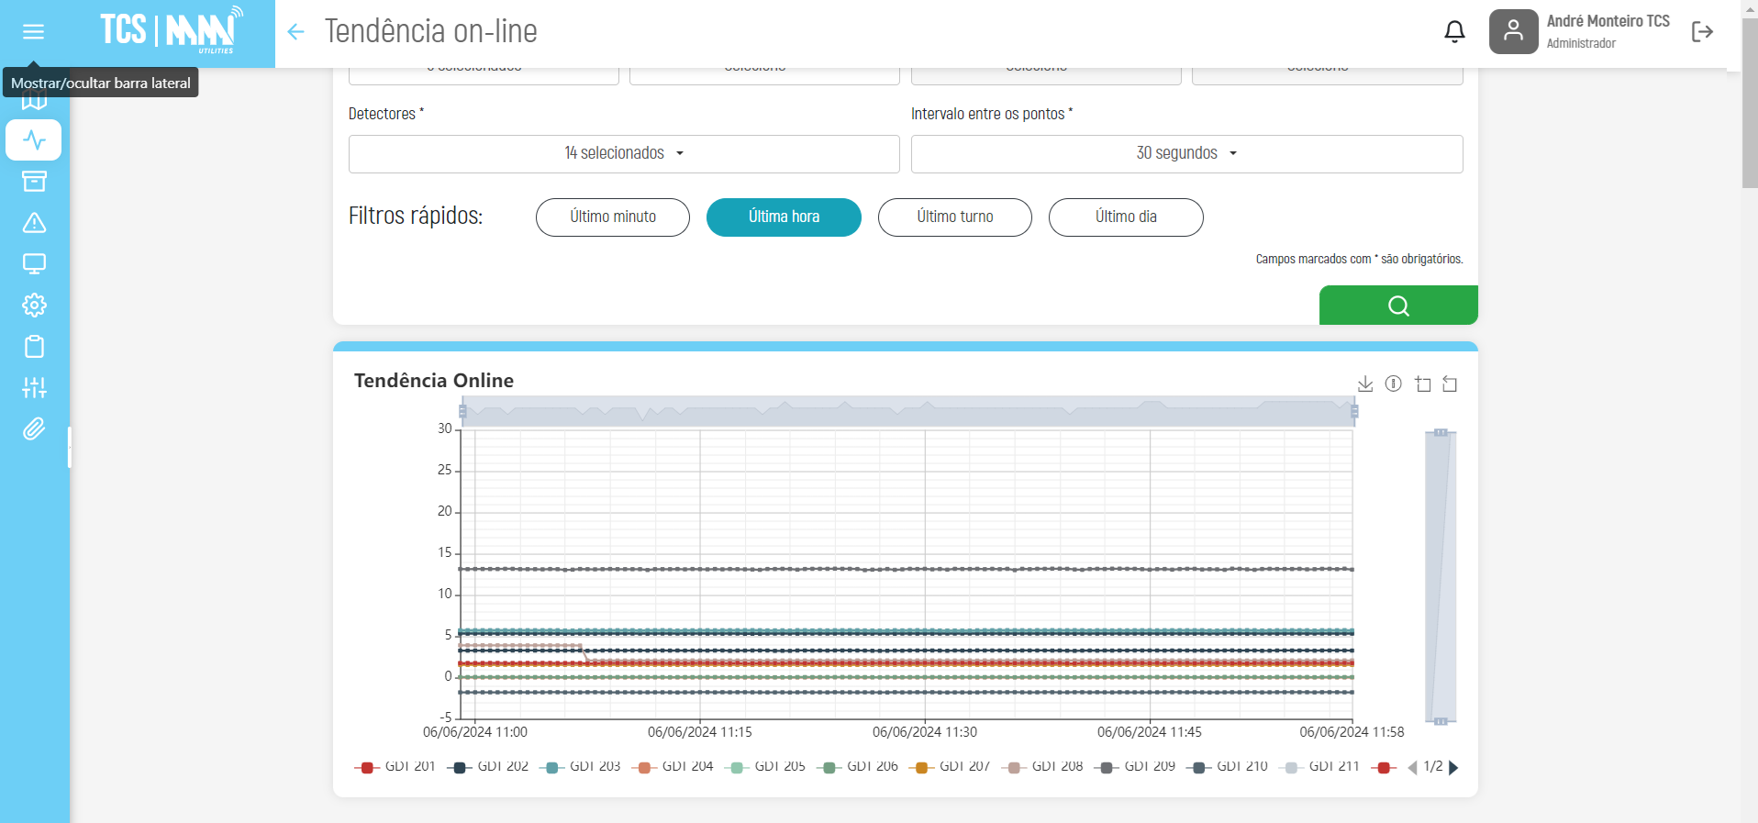Screen dimensions: 1758x823
Task: Select the Último dia quick filter
Action: pos(1125,217)
